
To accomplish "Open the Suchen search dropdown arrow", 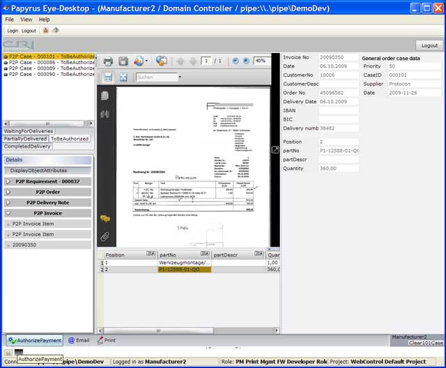I will [180, 77].
